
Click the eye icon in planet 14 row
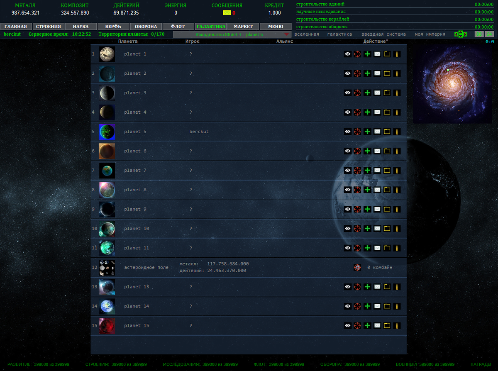tap(347, 306)
